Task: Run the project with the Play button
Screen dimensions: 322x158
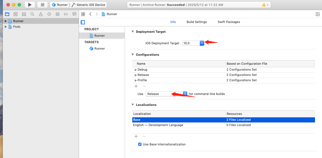Action: pyautogui.click(x=30, y=5)
